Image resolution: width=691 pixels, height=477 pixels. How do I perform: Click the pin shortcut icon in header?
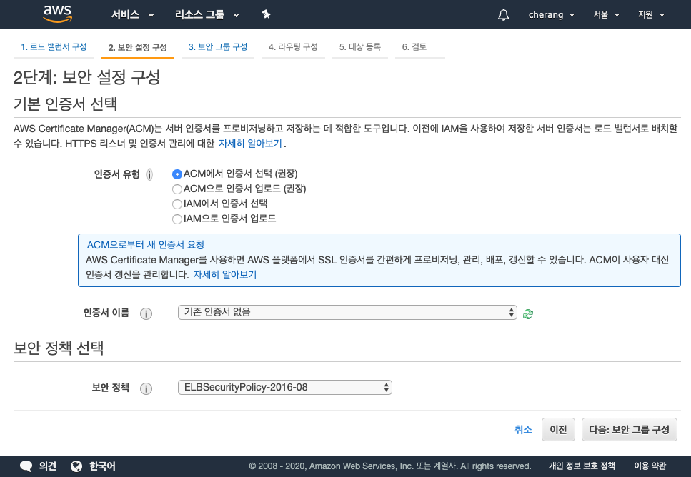click(x=266, y=14)
